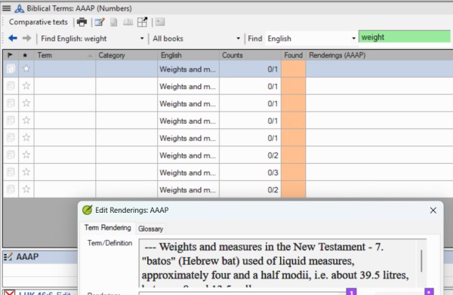453x295 pixels.
Task: Click the LUK 16:6 reference link
Action: (36, 293)
